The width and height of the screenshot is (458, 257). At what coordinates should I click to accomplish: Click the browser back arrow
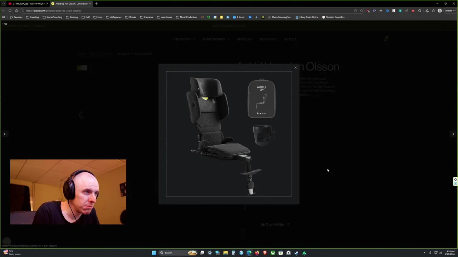click(x=3, y=11)
